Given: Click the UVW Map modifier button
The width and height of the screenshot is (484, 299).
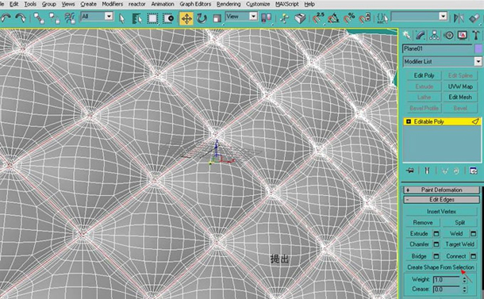Looking at the screenshot, I should pyautogui.click(x=460, y=86).
